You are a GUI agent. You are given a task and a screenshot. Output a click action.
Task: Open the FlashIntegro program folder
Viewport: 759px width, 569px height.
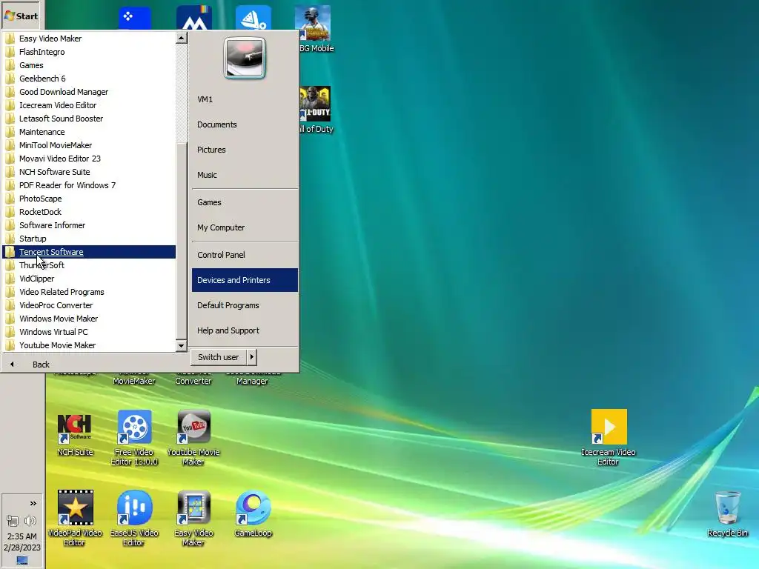pos(89,52)
